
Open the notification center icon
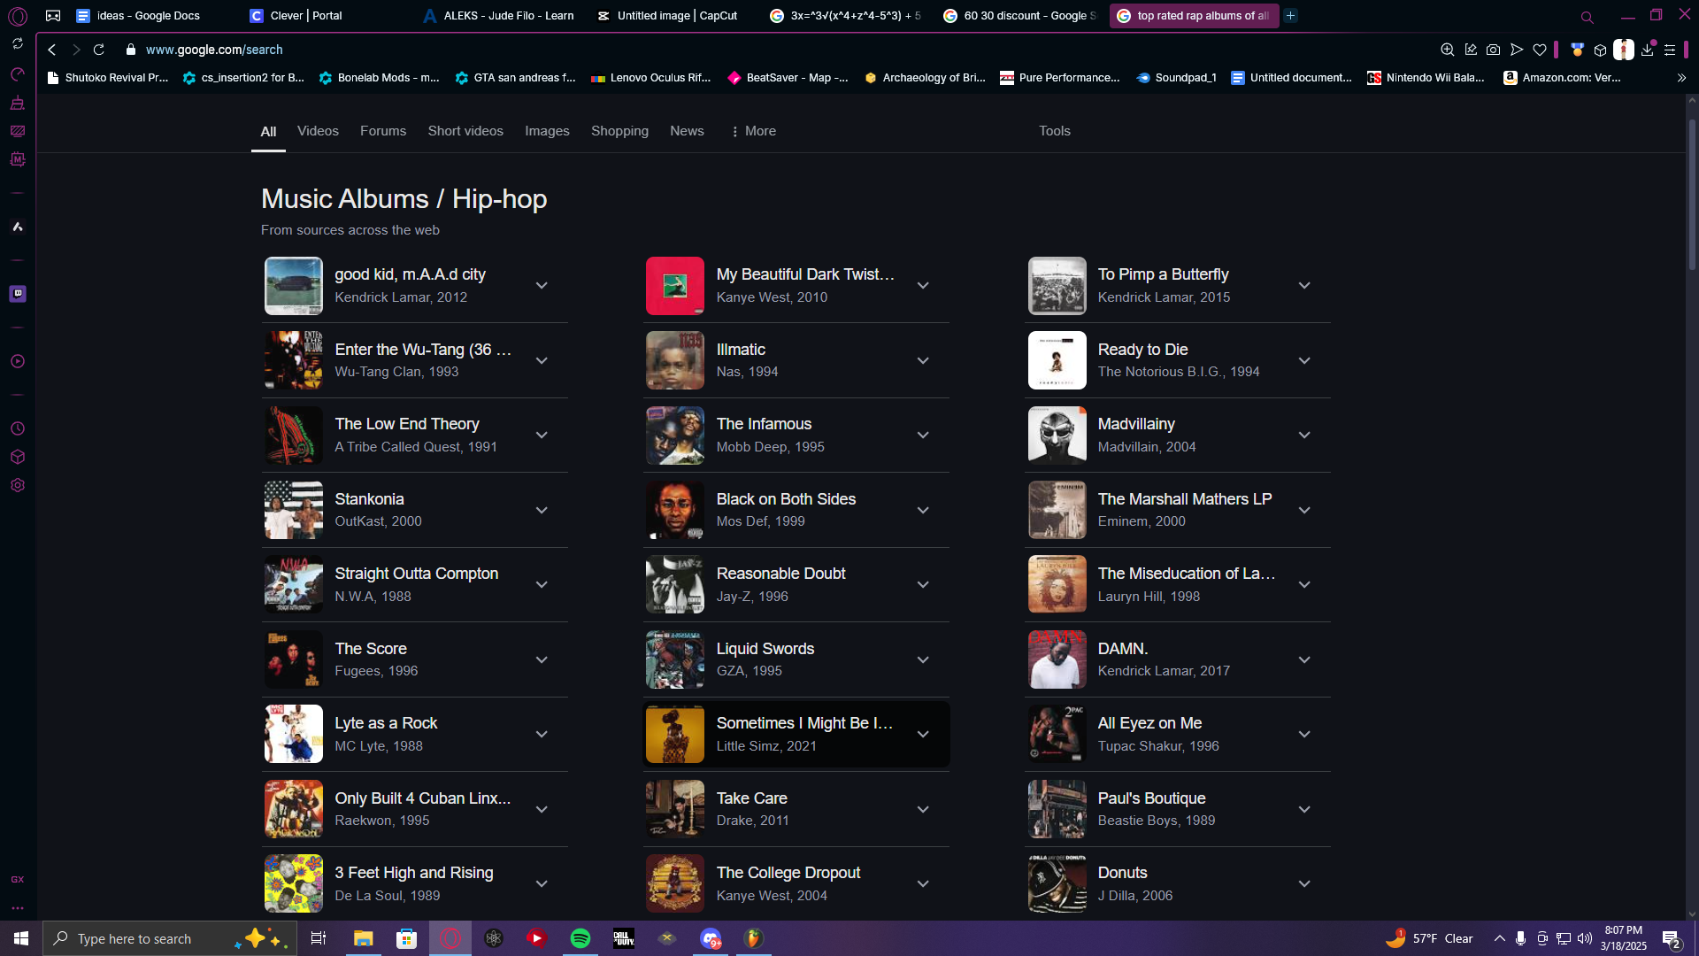pyautogui.click(x=1671, y=938)
